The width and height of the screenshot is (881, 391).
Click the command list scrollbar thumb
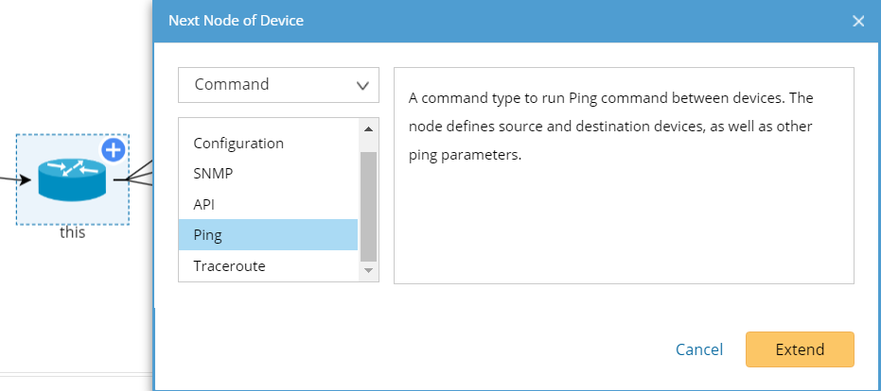pyautogui.click(x=368, y=203)
